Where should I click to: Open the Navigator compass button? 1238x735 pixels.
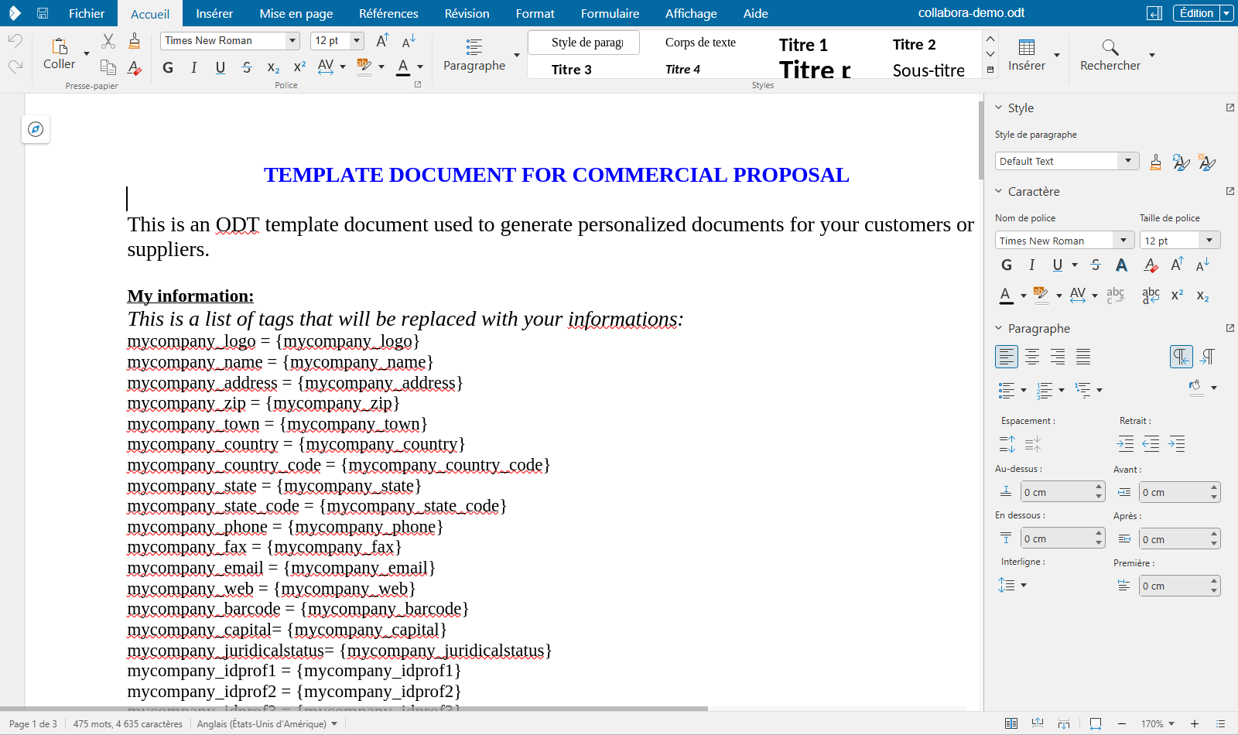pyautogui.click(x=36, y=129)
